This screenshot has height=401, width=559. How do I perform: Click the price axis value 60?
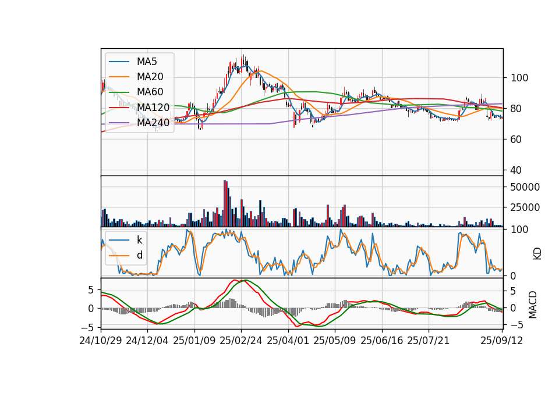pos(516,139)
